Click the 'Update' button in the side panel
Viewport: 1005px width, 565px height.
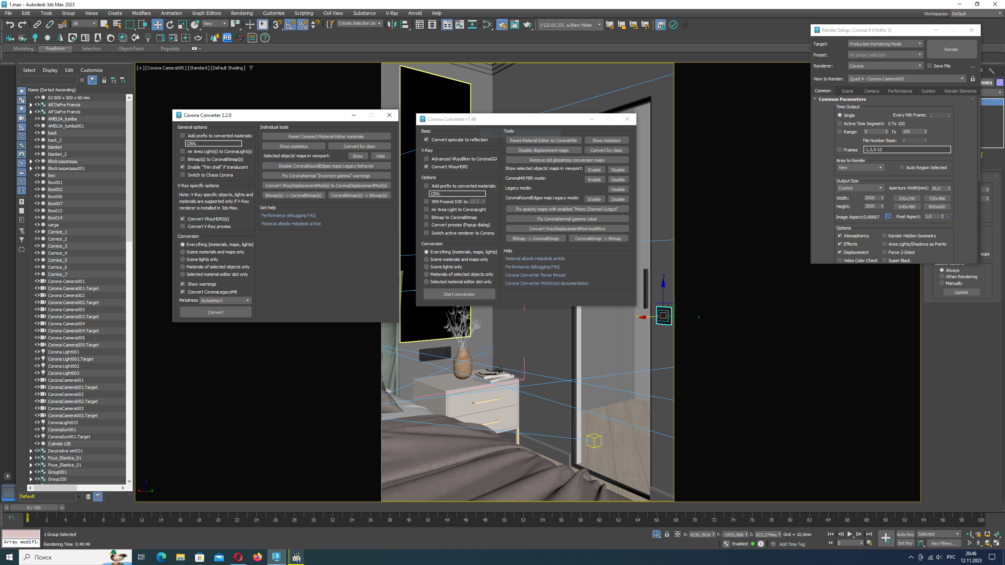coord(961,292)
